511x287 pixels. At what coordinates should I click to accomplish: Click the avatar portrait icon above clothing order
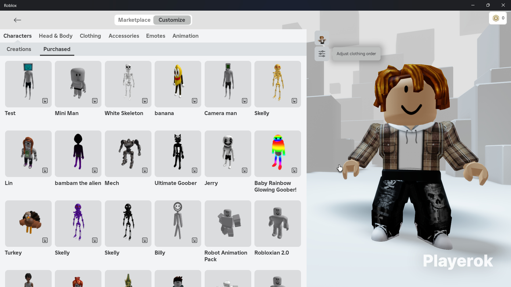322,38
